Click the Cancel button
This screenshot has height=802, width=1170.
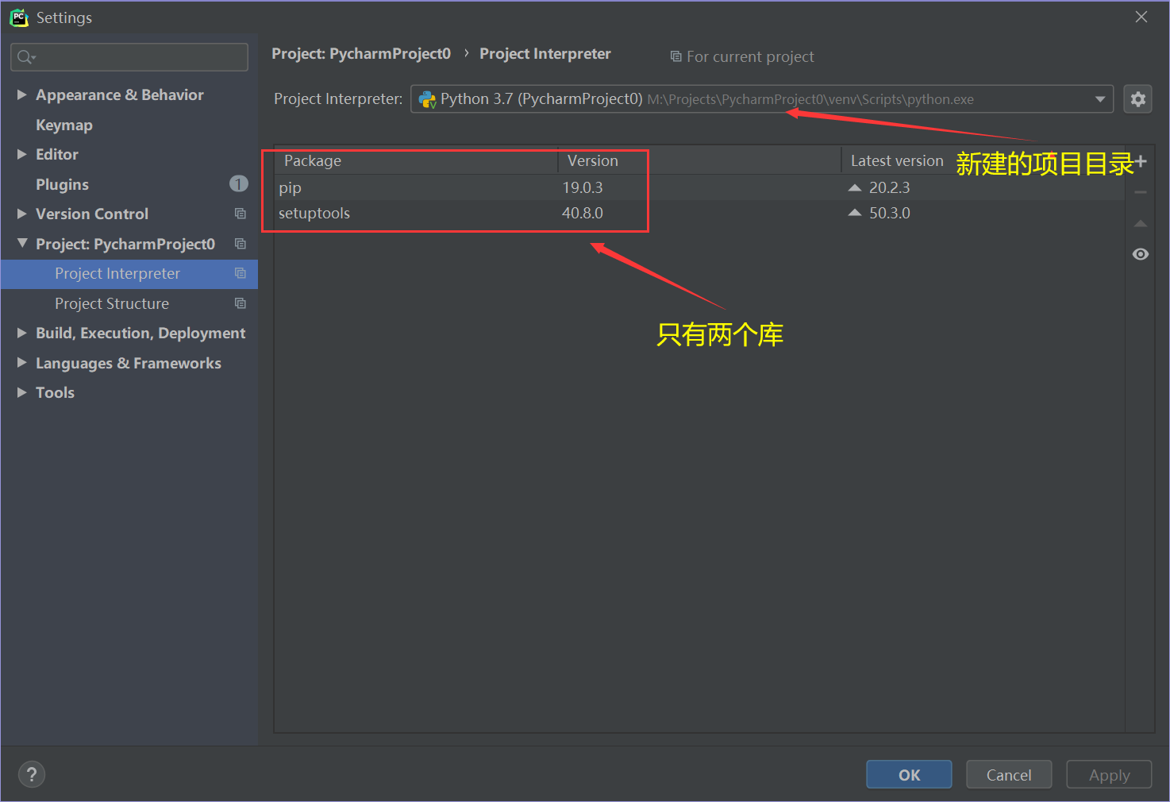[1009, 774]
